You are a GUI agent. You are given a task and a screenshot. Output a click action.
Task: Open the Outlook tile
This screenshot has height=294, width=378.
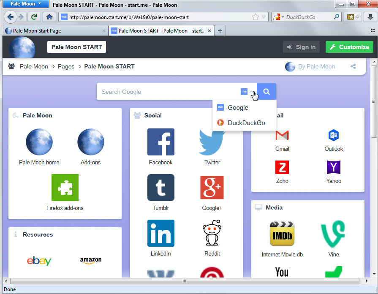334,135
